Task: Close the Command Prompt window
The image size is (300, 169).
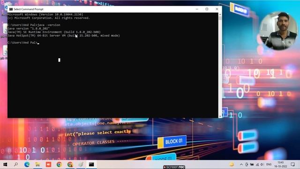Action: pos(217,9)
